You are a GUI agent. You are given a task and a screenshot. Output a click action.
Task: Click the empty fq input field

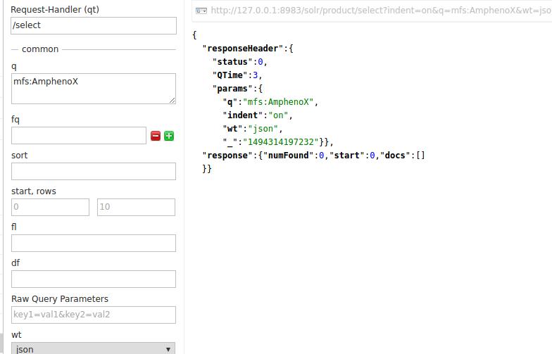tap(79, 135)
